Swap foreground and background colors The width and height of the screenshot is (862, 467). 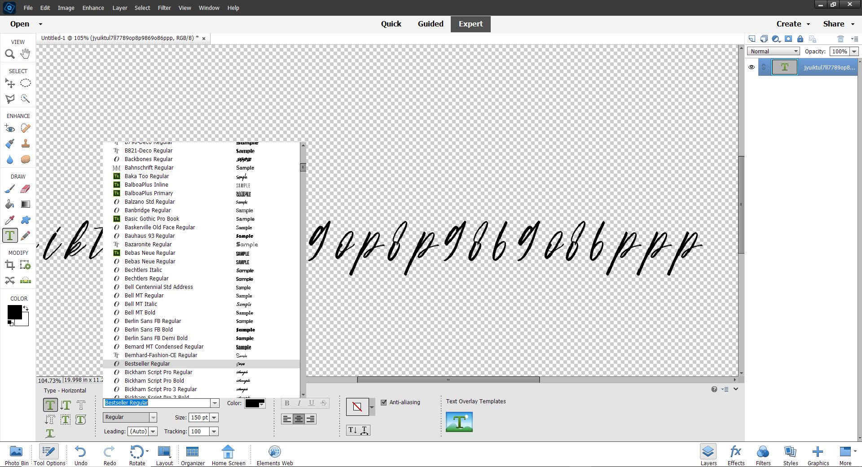26,308
